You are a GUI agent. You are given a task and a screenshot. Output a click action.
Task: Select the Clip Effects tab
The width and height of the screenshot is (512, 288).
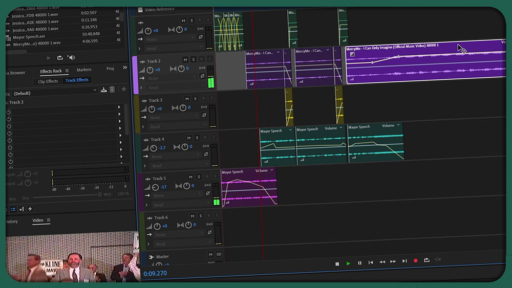[48, 81]
